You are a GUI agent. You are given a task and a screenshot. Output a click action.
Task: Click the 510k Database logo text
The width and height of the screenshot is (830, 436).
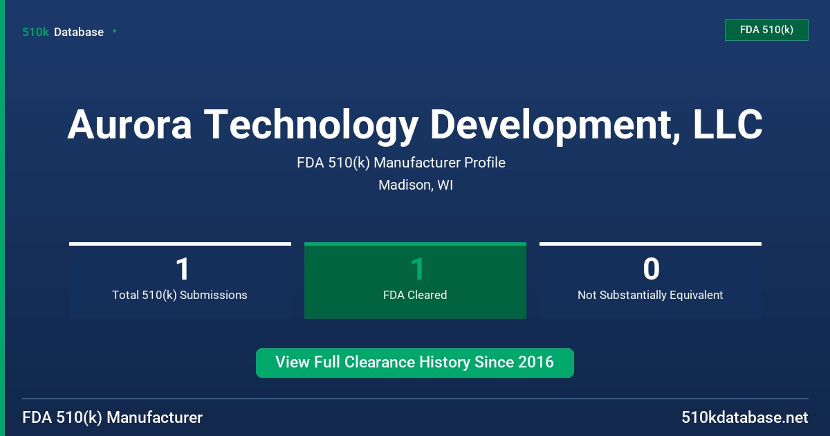coord(63,32)
